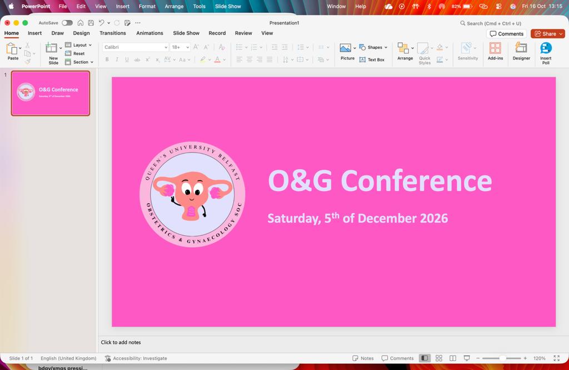Start Slide Show from status bar icon

[x=467, y=358]
